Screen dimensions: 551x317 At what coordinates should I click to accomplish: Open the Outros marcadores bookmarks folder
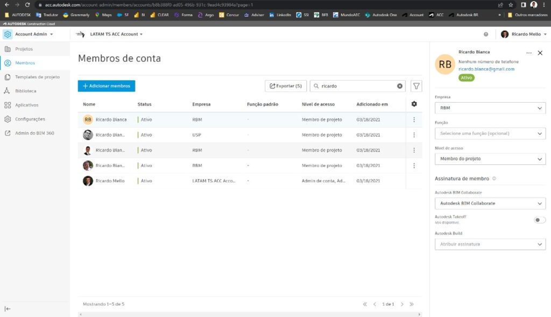527,15
